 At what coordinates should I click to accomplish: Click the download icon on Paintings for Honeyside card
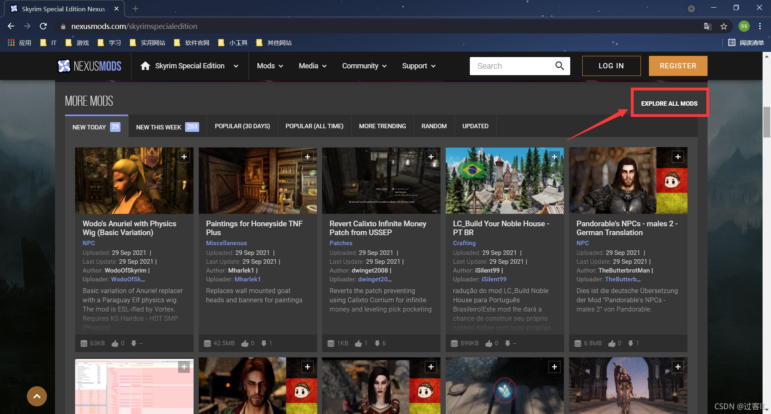264,343
